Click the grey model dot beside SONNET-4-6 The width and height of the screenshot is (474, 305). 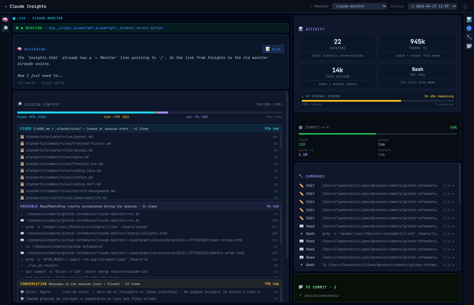click(301, 127)
